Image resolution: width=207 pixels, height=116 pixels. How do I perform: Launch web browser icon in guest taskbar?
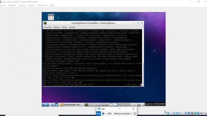coord(57,105)
